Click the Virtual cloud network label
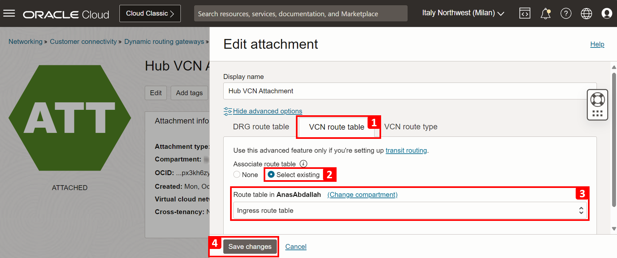This screenshot has height=258, width=617. tap(182, 199)
